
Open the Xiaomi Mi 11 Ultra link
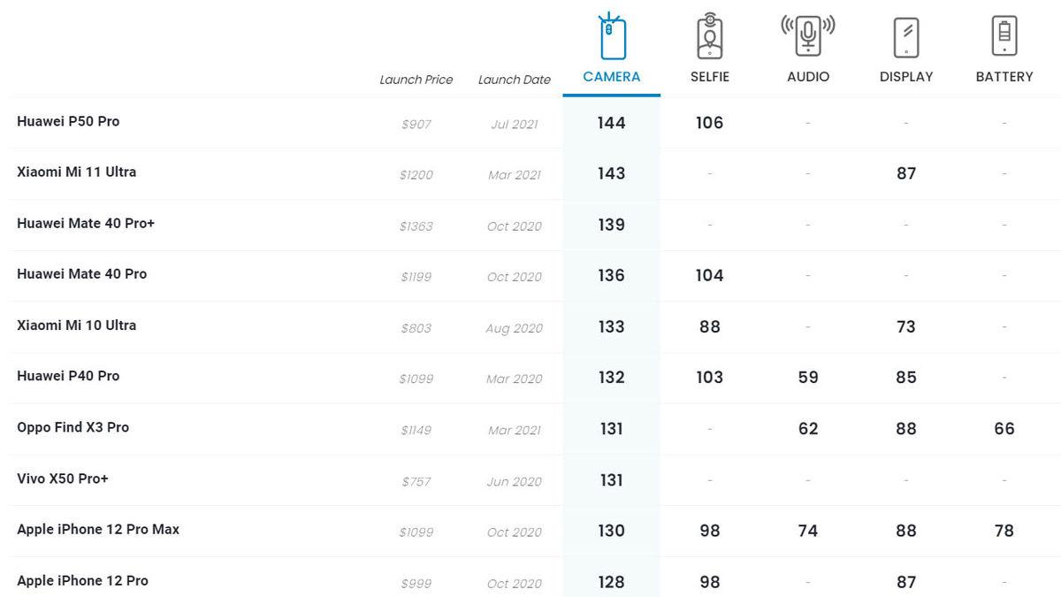point(77,172)
